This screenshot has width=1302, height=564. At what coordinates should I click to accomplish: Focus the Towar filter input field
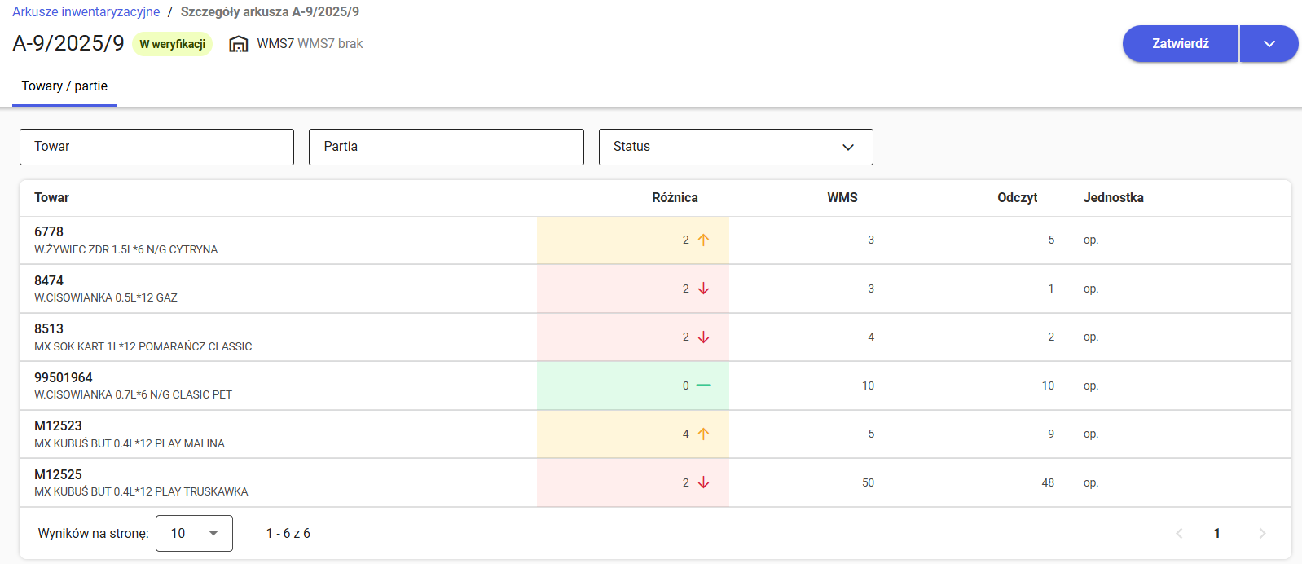156,147
